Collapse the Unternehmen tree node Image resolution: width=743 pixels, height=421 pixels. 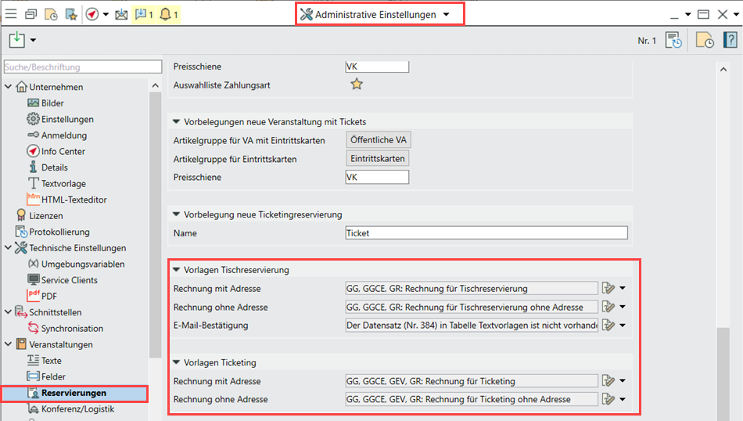pos(9,87)
